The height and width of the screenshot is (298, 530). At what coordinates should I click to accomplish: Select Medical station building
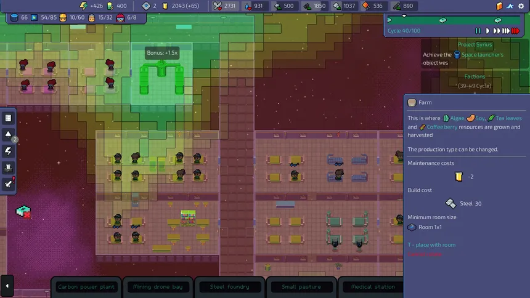(x=373, y=287)
